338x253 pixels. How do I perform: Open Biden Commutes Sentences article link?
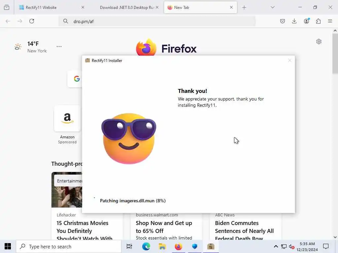244,231
